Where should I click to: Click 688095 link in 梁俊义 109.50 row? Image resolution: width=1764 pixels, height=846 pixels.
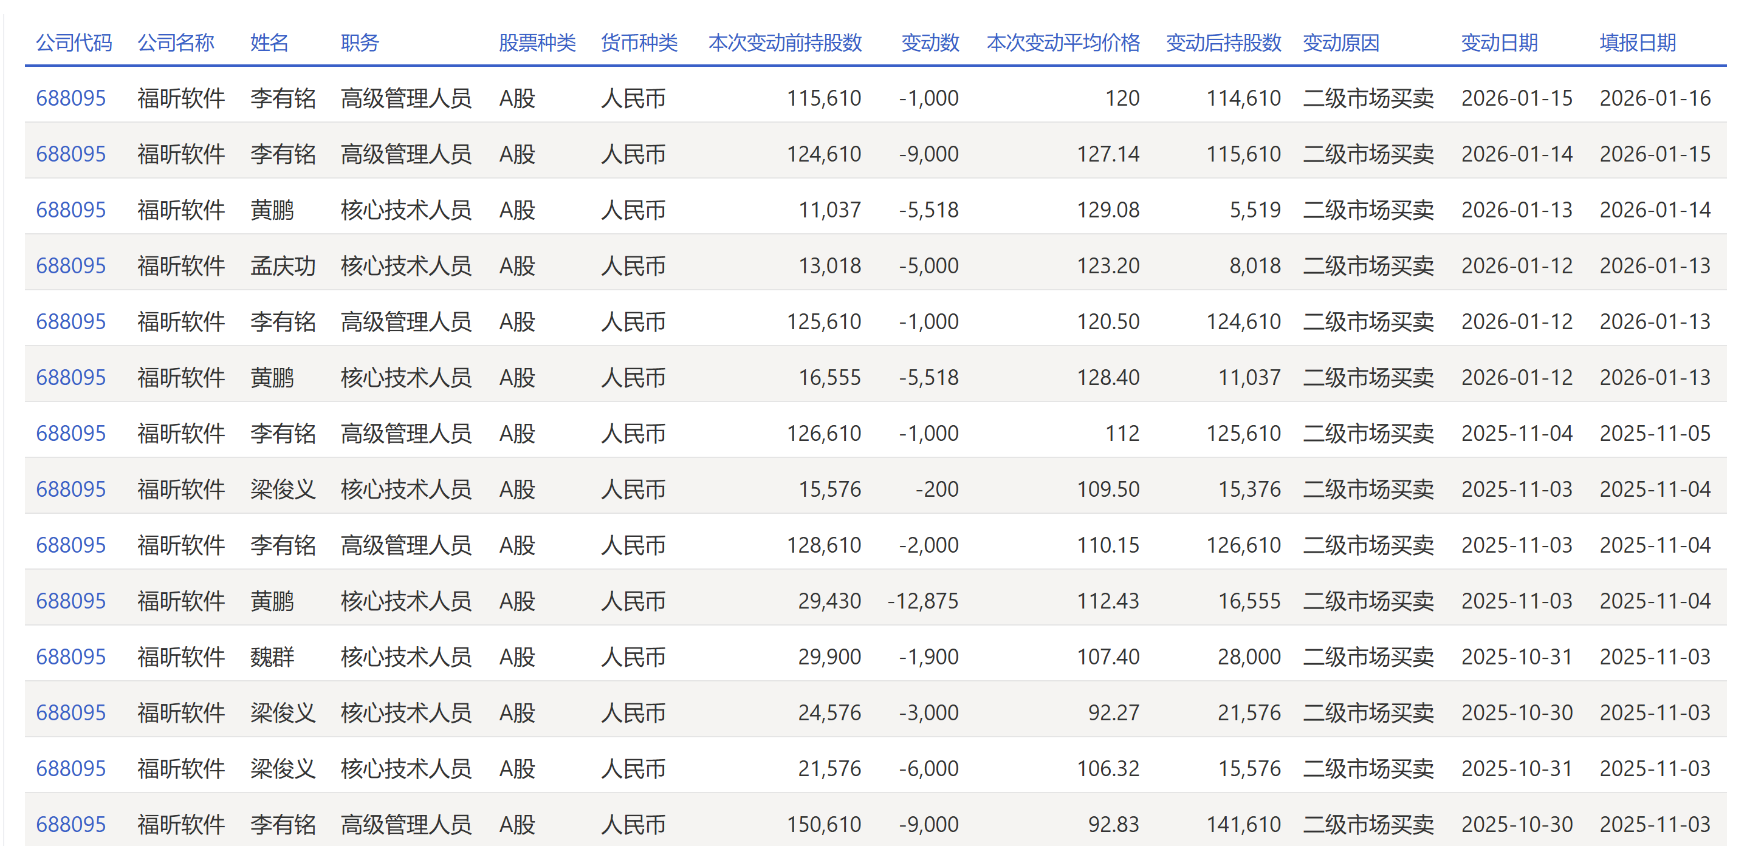point(70,490)
